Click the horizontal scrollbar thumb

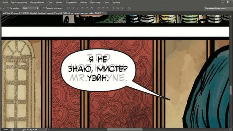125,130
